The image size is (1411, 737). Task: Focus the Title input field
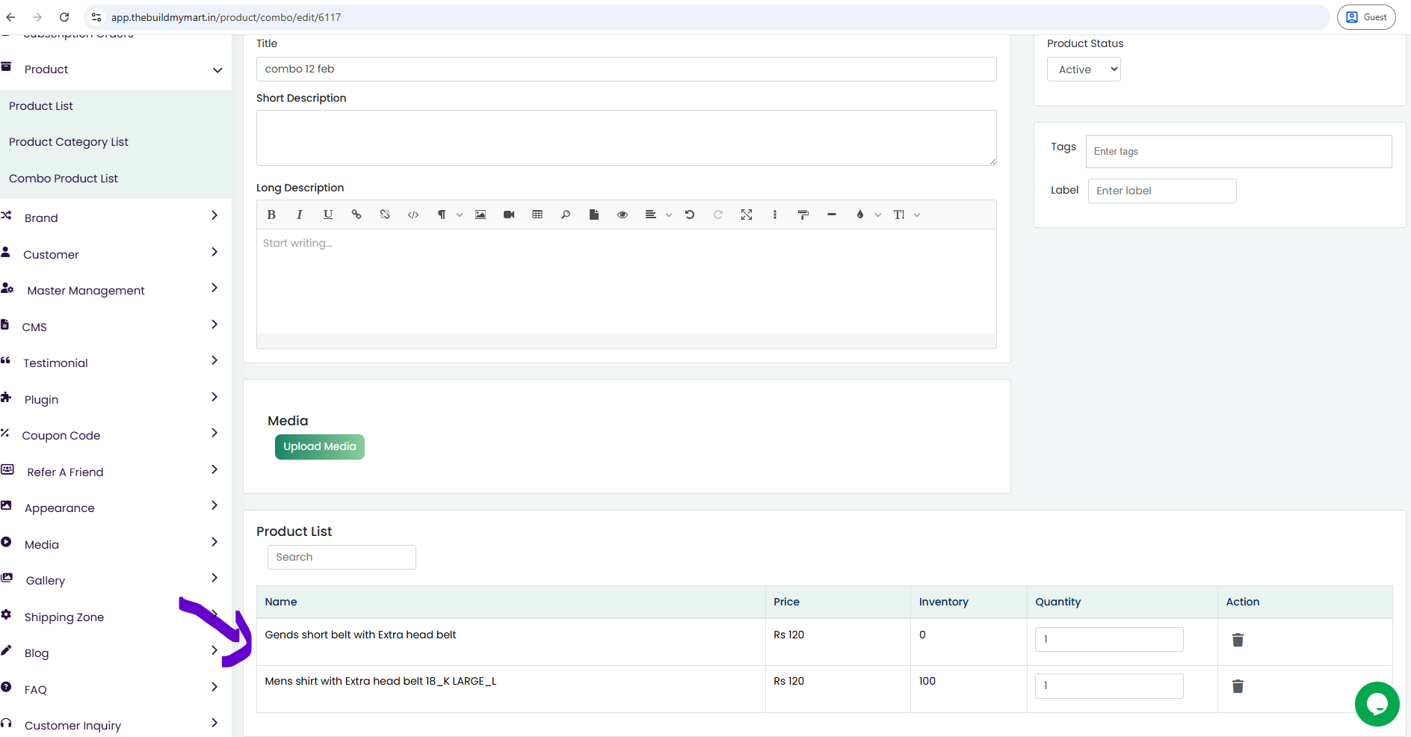(x=626, y=69)
